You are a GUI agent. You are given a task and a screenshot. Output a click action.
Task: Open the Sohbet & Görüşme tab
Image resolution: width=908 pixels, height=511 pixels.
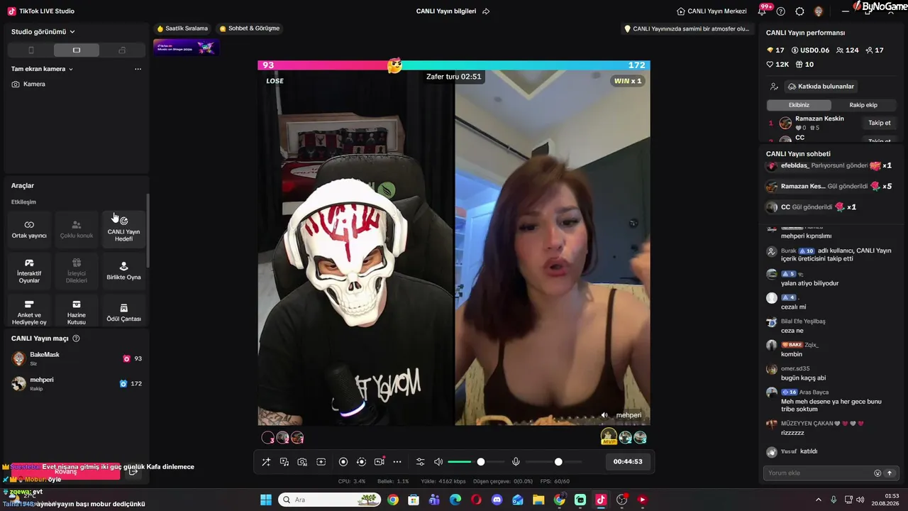(249, 28)
